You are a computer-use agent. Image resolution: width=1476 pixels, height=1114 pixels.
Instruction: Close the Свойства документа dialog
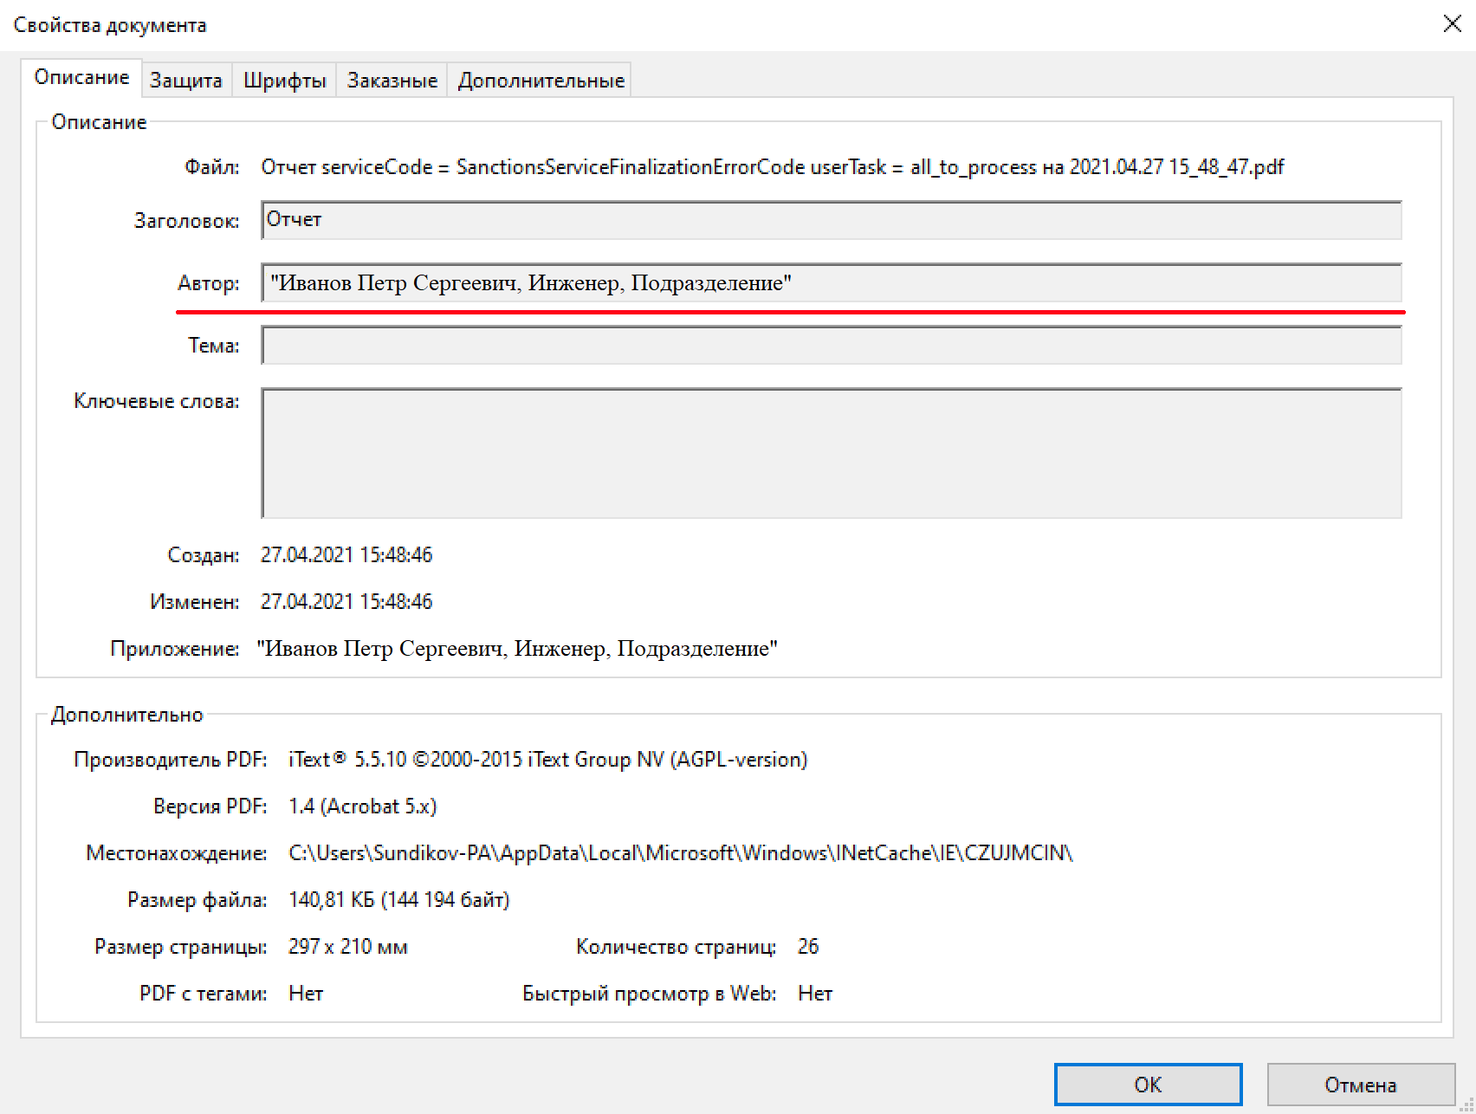click(1452, 24)
